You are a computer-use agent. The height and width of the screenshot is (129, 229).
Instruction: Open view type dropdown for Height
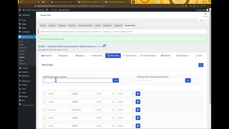[x=105, y=118]
